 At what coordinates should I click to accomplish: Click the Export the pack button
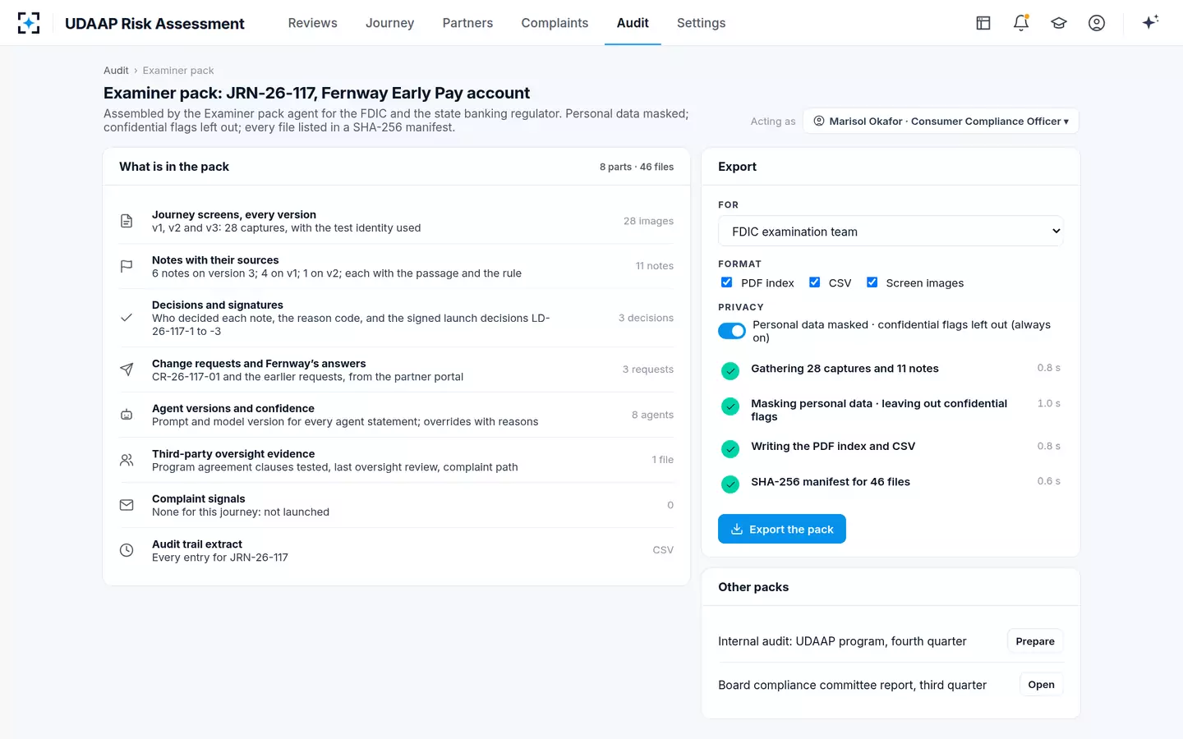pyautogui.click(x=782, y=529)
